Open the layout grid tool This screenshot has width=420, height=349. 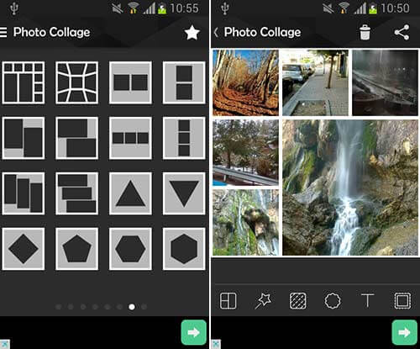pos(228,301)
